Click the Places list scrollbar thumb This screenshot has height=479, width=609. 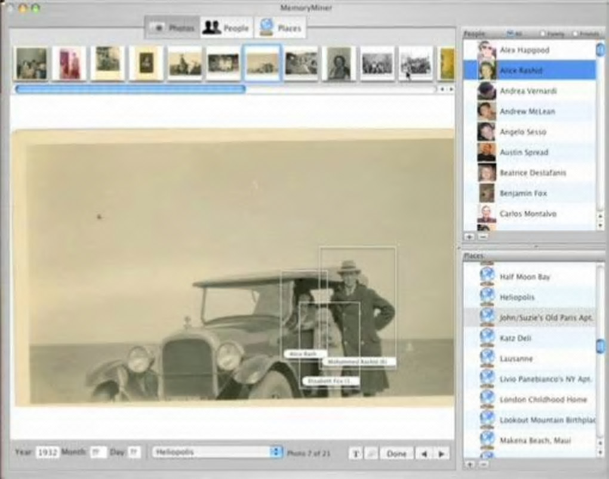point(601,345)
